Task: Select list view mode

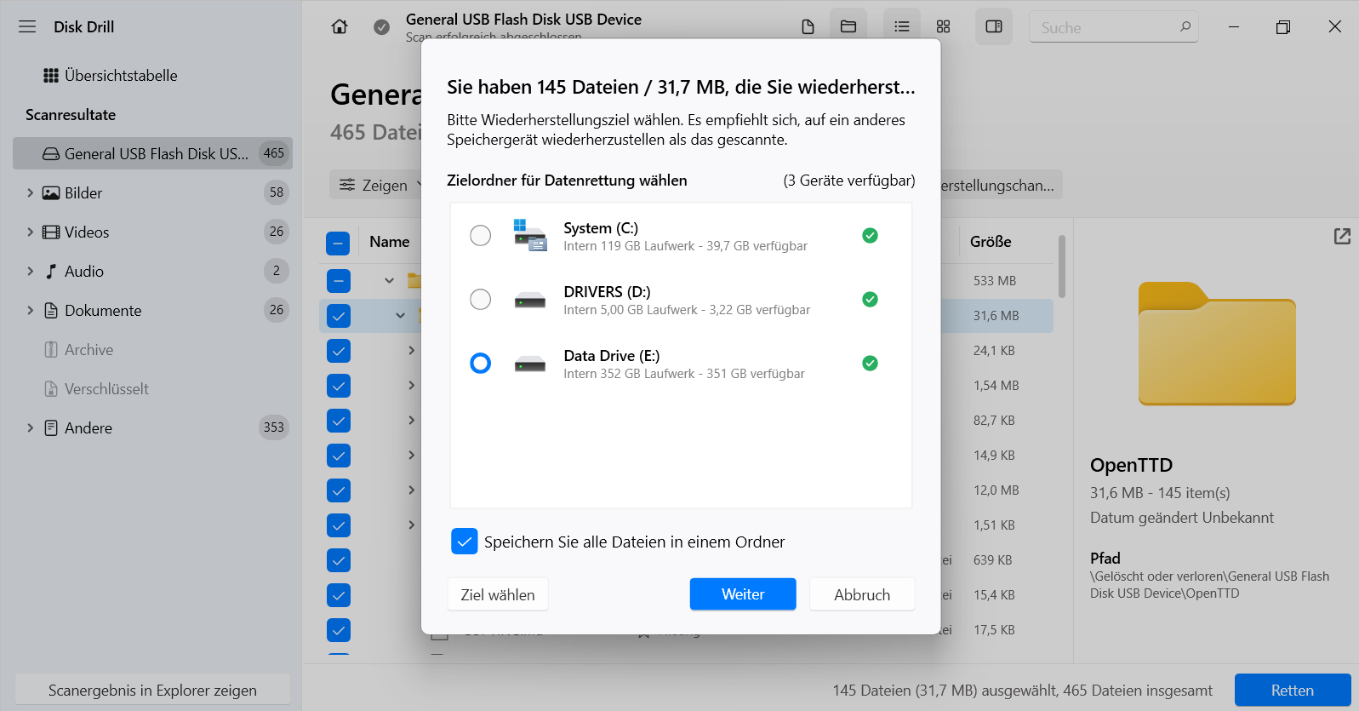Action: click(902, 26)
